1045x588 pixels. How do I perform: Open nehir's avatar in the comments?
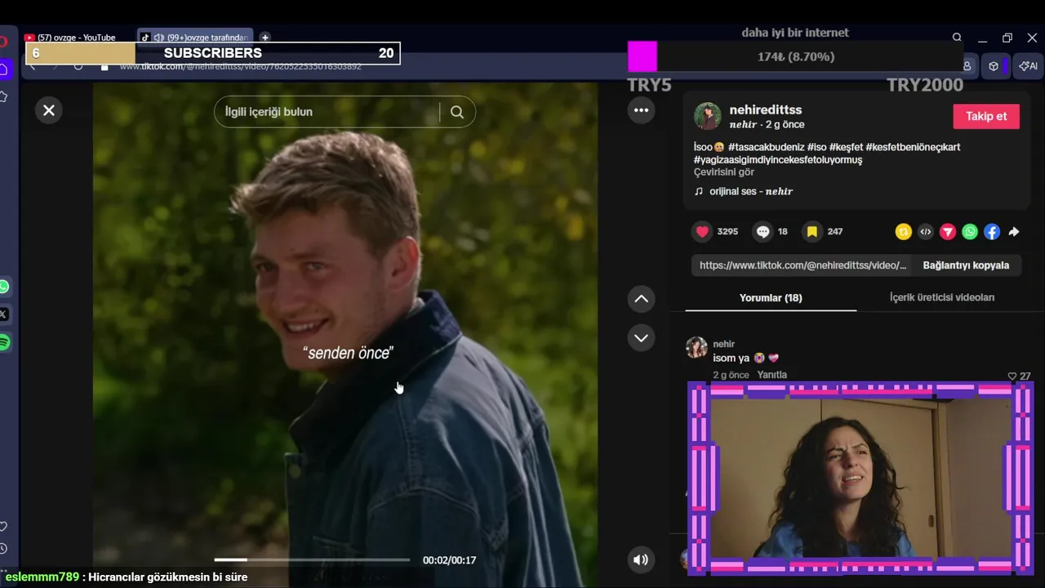tap(696, 347)
